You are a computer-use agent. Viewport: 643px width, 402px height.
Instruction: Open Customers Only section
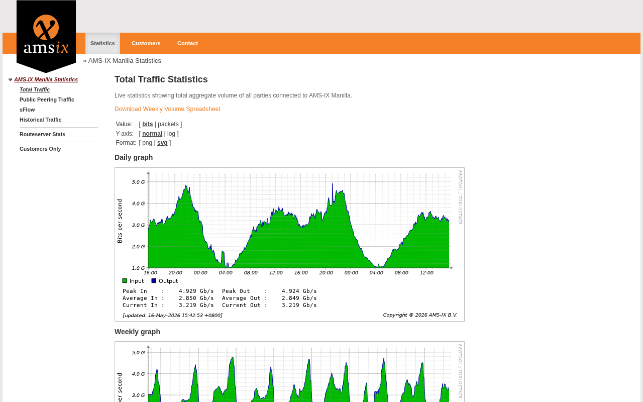(x=40, y=149)
